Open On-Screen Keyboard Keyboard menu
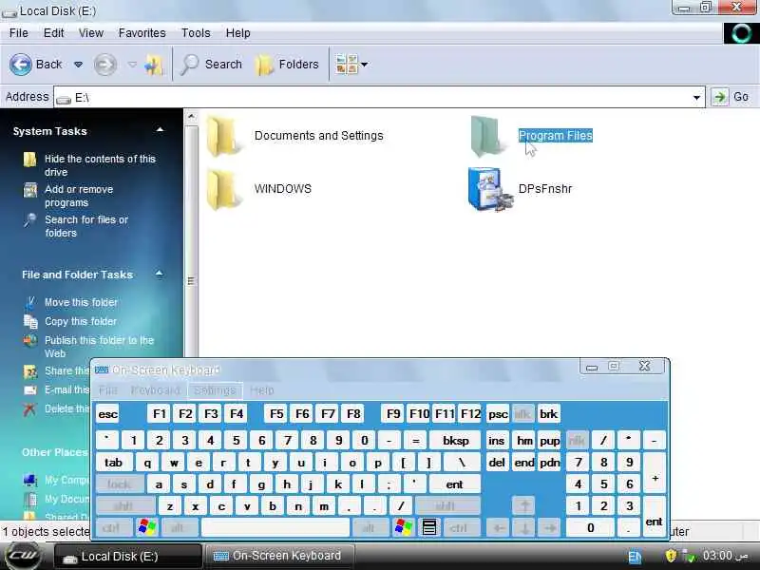Screen dimensions: 760x570 pyautogui.click(x=155, y=390)
